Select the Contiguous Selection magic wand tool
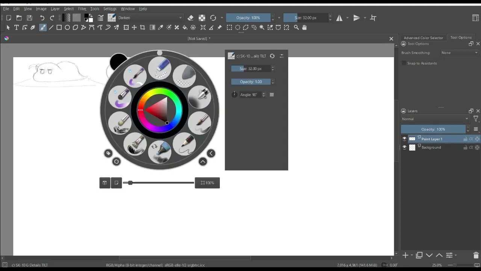Screen dimensions: 481x271 (262, 27)
